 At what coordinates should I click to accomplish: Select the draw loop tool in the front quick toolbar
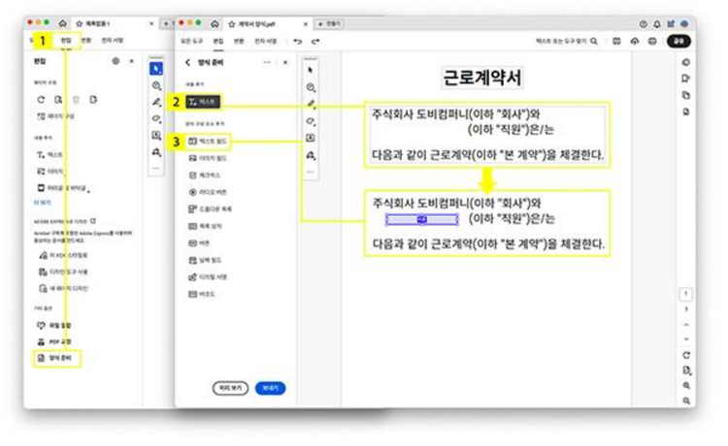pyautogui.click(x=311, y=121)
